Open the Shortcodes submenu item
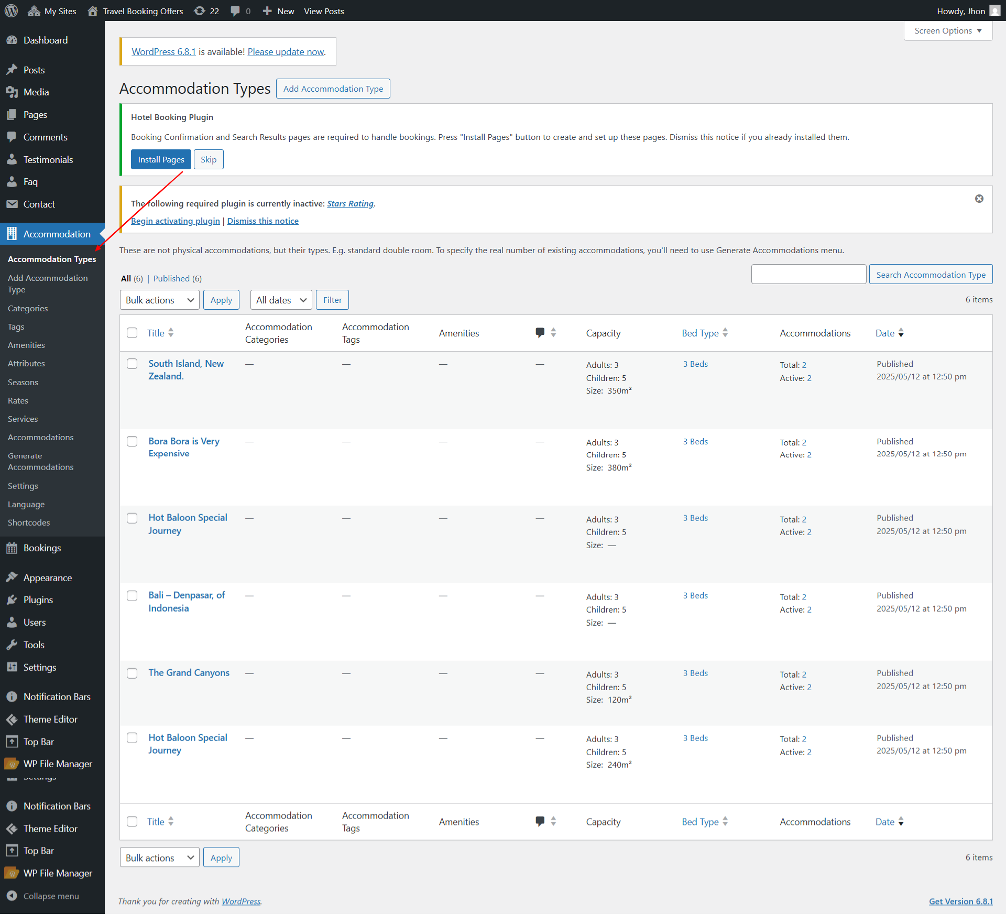This screenshot has width=1006, height=915. (29, 523)
